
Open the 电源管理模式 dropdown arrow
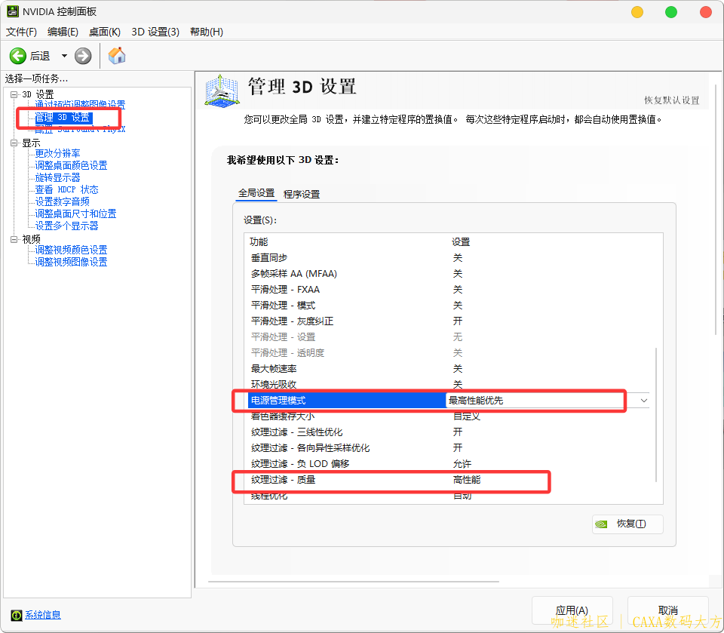[x=643, y=401]
